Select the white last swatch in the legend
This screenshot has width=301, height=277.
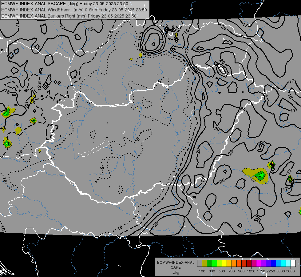[293, 263]
